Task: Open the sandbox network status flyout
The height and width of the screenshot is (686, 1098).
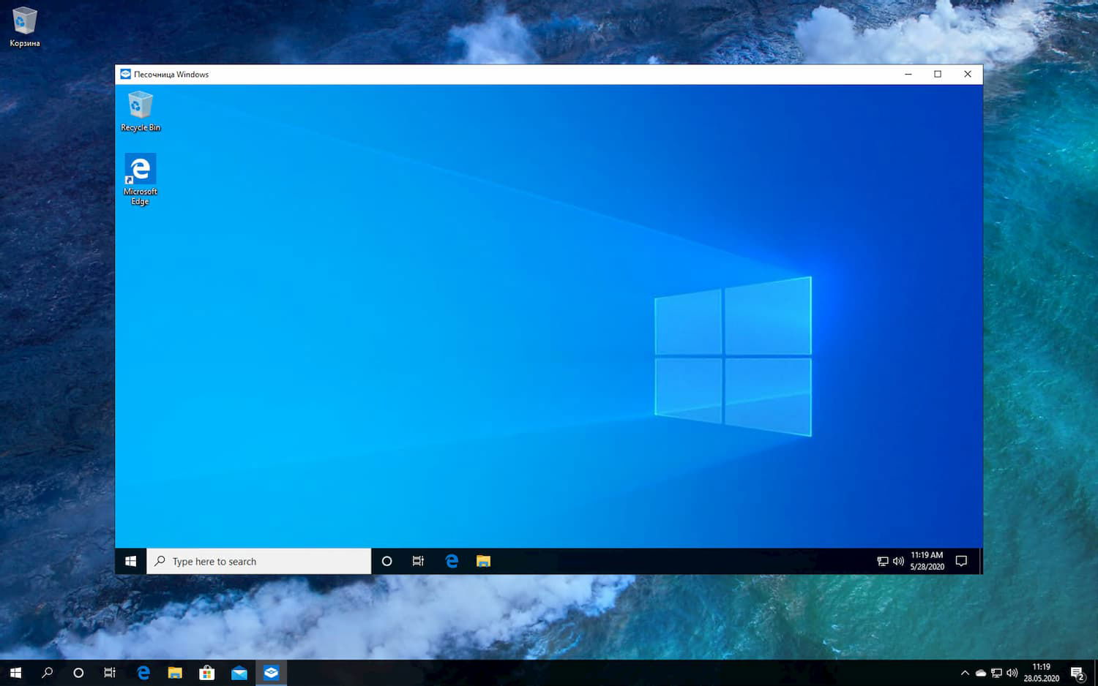Action: pos(882,561)
